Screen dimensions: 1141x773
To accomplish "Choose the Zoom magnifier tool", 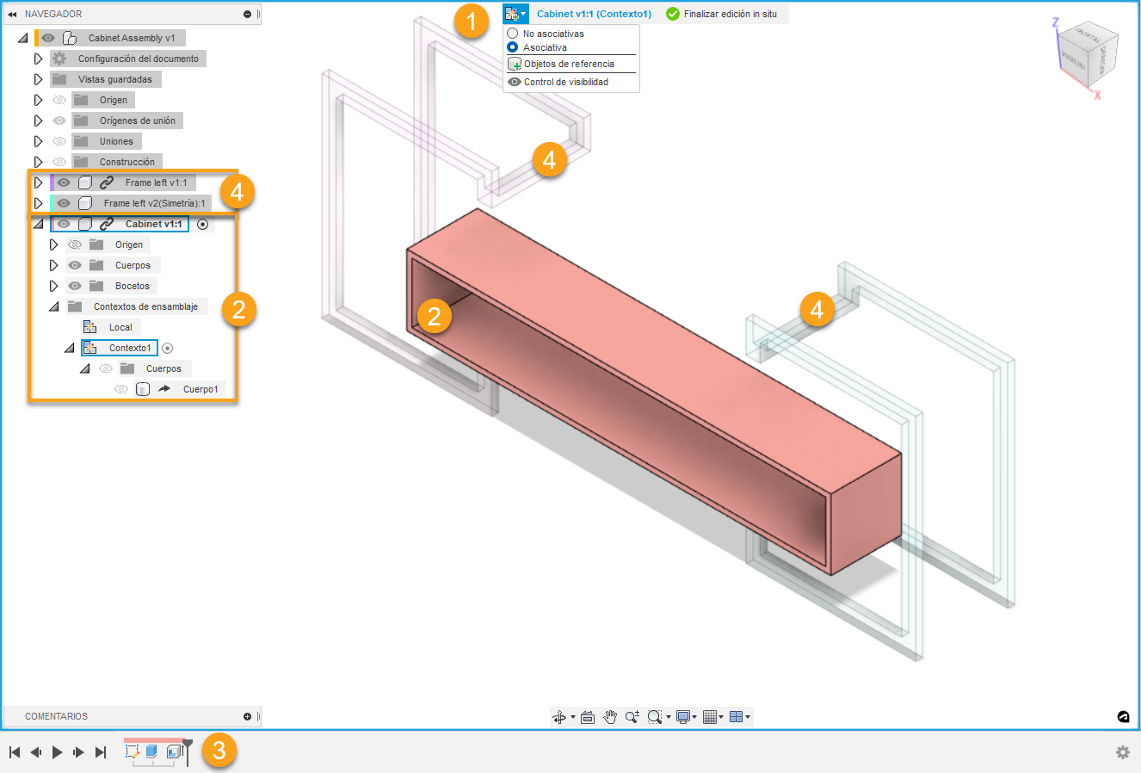I will pos(632,717).
